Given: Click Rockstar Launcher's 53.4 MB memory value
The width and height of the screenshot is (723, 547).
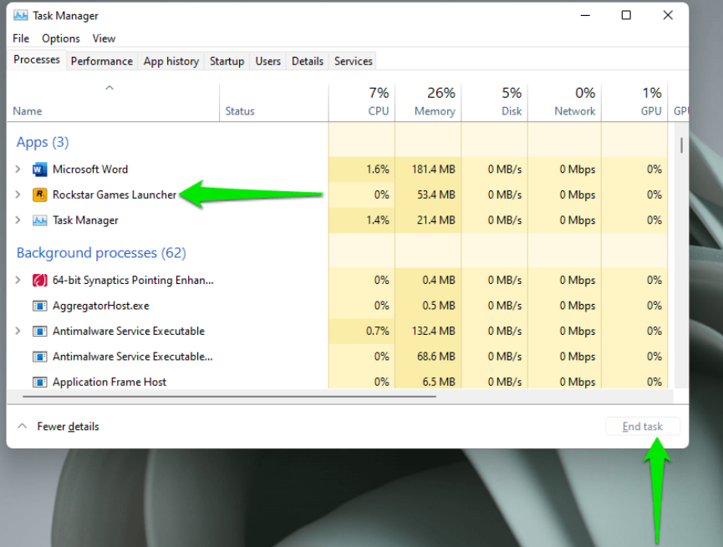Looking at the screenshot, I should [x=436, y=195].
